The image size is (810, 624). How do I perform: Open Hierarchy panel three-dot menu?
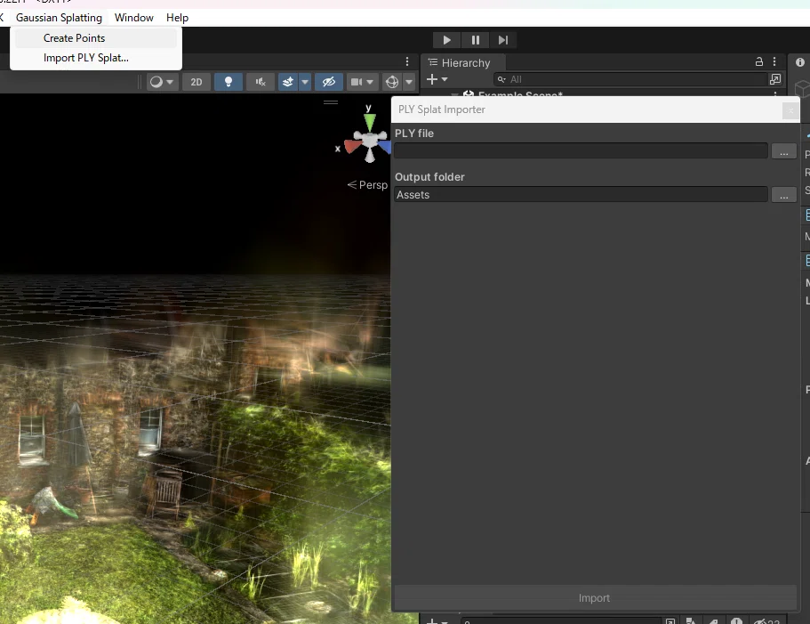[x=774, y=61]
